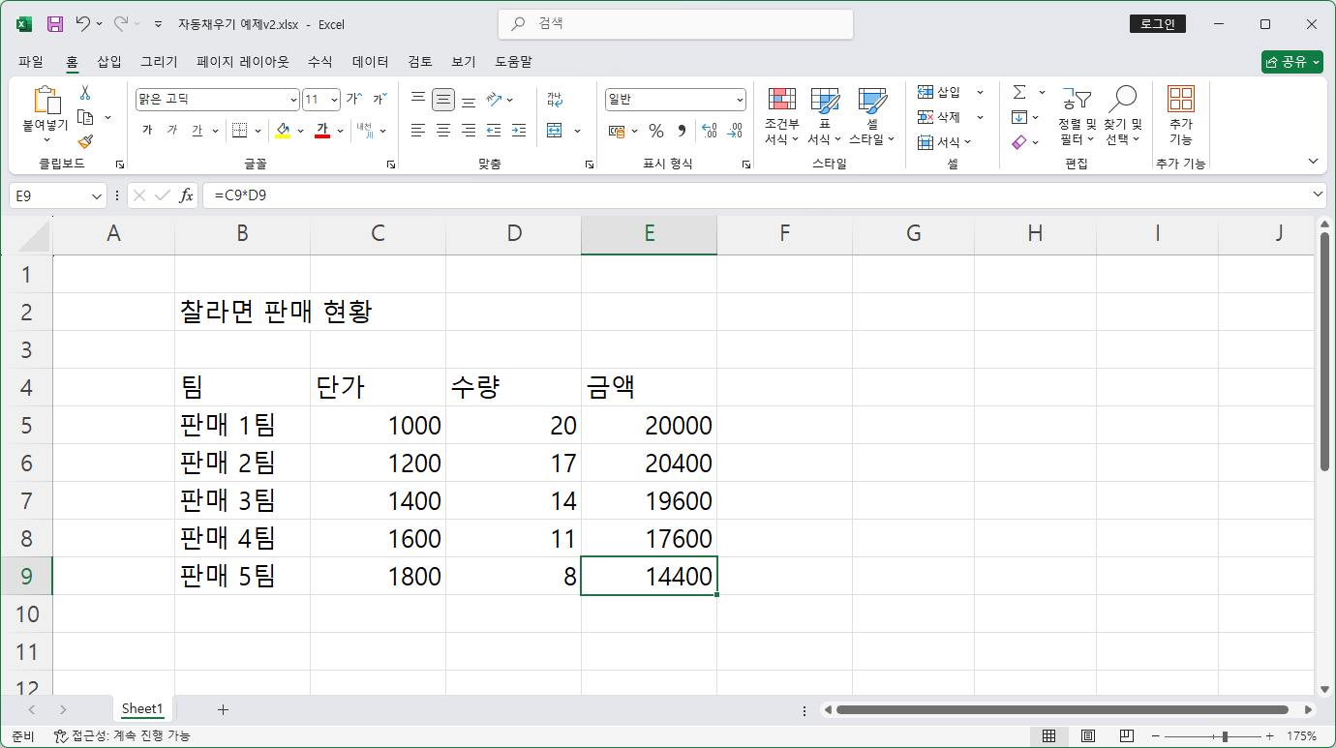Click the Cut scissors icon
Viewport: 1336px width, 748px height.
(x=85, y=93)
